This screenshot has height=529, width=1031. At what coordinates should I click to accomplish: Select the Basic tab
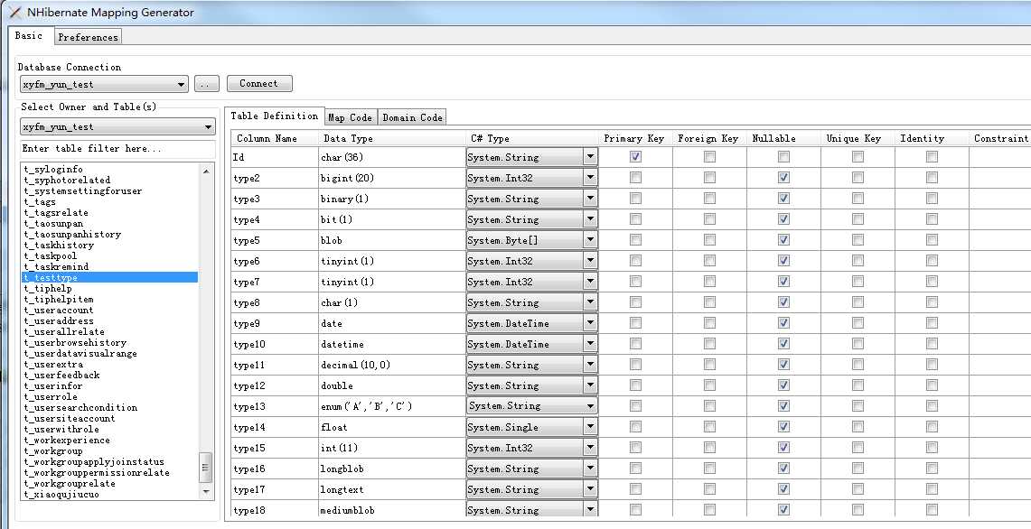(29, 35)
